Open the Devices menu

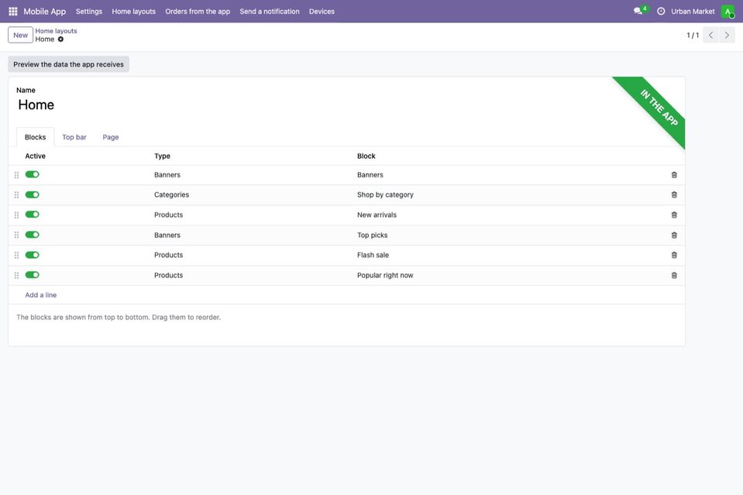[322, 12]
